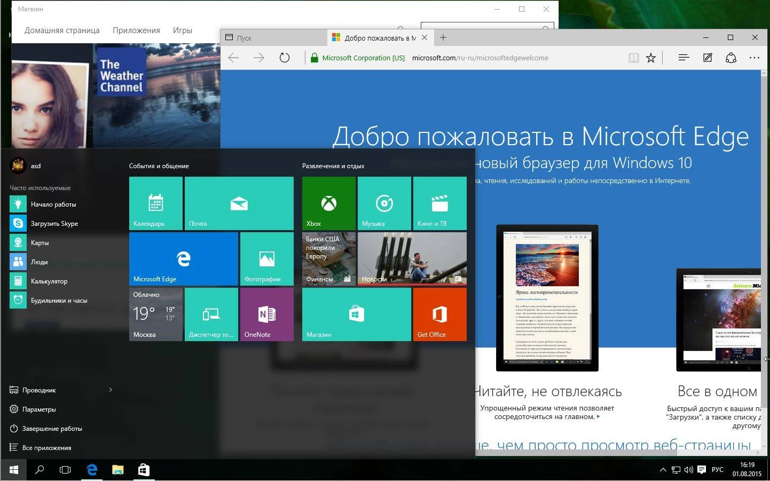Open the Weather tile showing Москва
This screenshot has width=770, height=481.
coord(156,314)
